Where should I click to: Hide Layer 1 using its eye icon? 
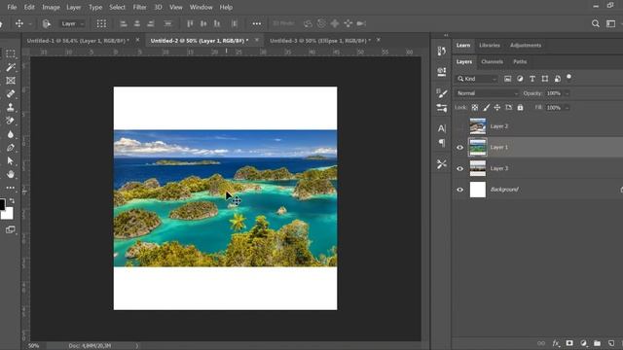(459, 147)
